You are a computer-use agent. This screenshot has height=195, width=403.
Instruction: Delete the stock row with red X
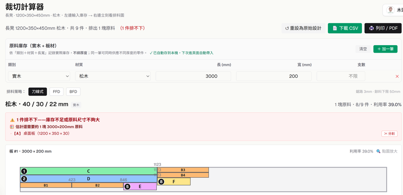click(397, 76)
